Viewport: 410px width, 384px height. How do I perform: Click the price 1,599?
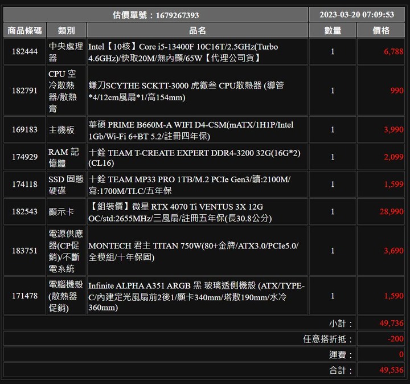(x=393, y=184)
